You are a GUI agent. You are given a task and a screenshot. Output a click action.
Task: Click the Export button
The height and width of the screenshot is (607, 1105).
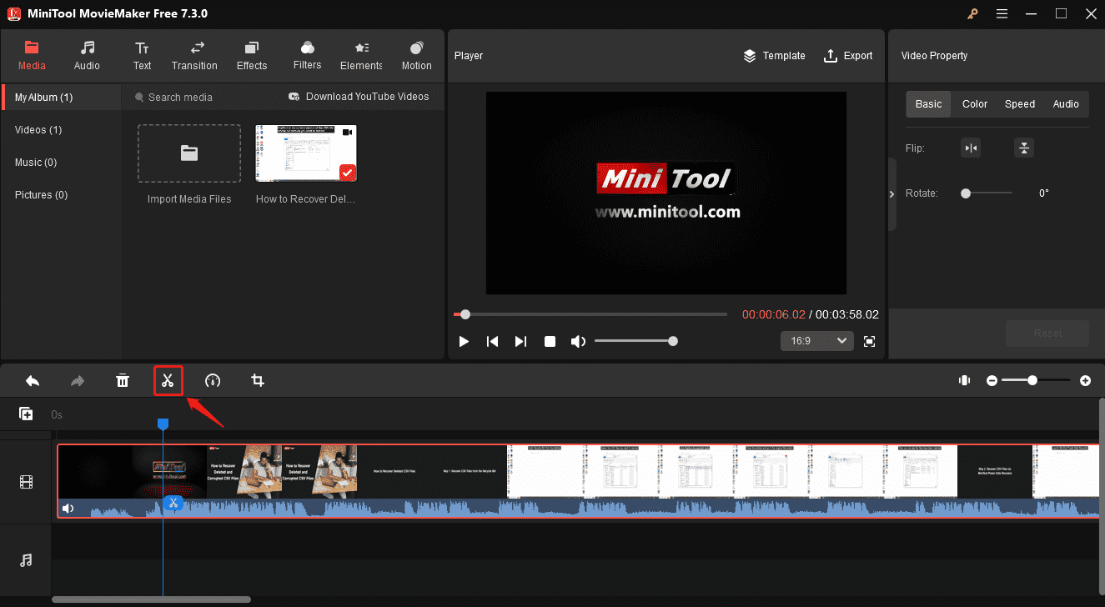coord(848,56)
